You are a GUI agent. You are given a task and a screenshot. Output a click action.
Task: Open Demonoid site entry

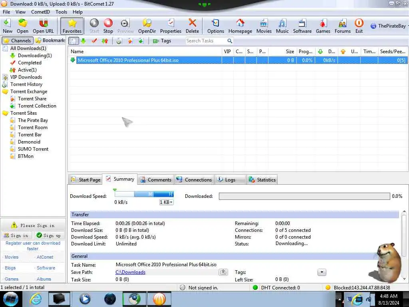(x=29, y=142)
